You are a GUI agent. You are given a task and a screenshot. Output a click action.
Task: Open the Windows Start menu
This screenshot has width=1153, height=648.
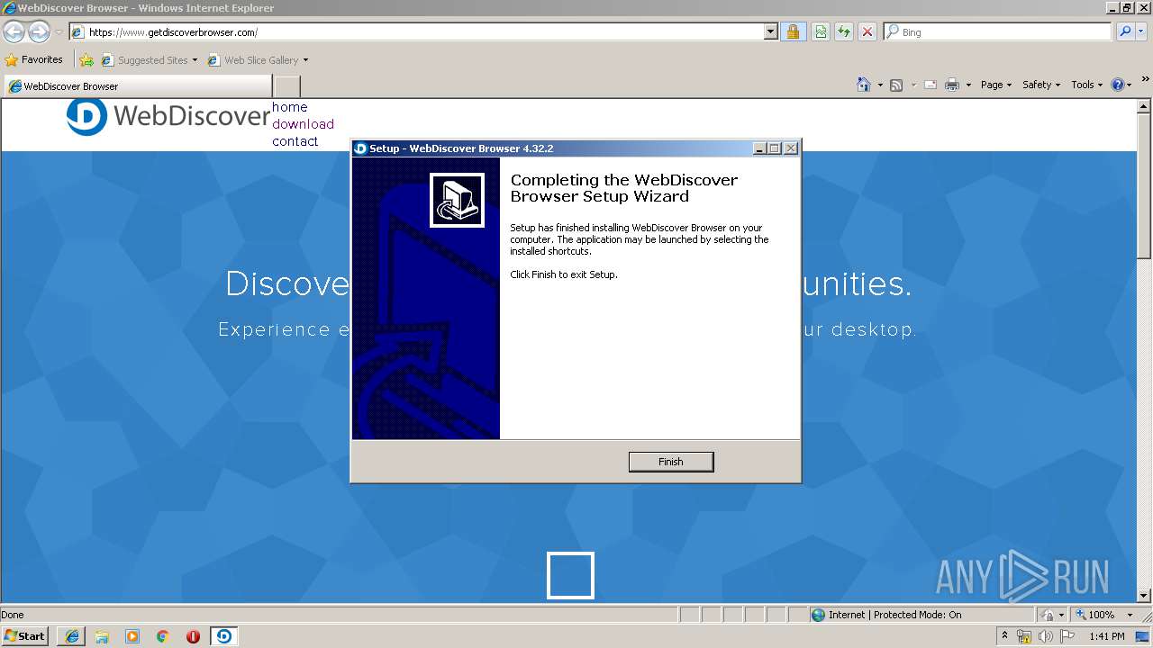pyautogui.click(x=25, y=636)
